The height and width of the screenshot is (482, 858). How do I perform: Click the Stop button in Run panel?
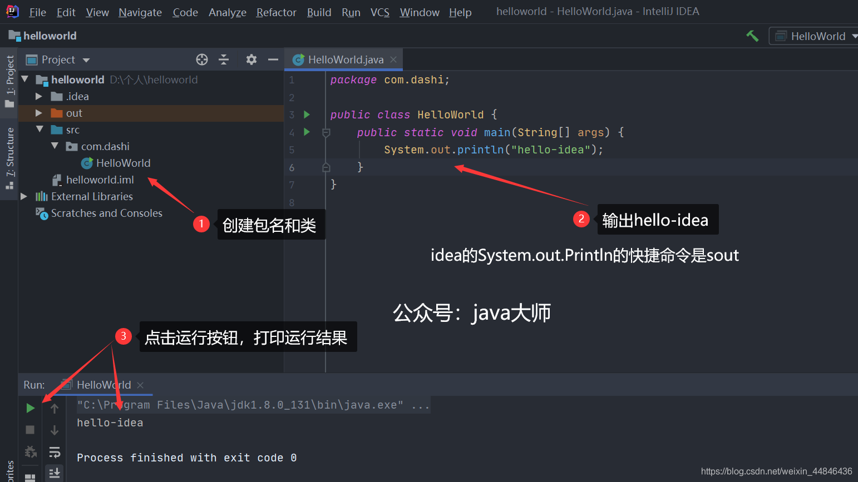pos(31,430)
